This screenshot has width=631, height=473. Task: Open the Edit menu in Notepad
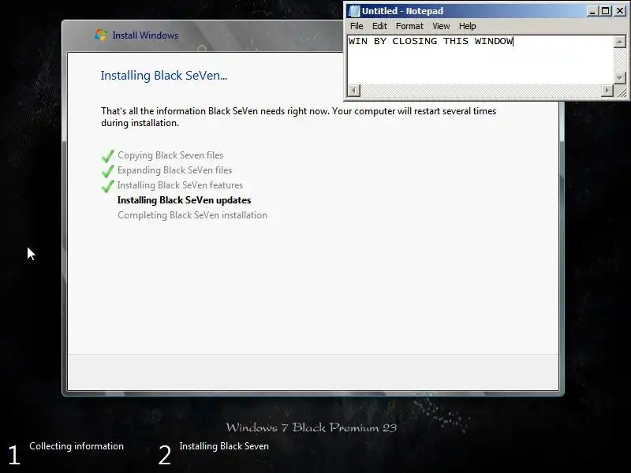(379, 26)
